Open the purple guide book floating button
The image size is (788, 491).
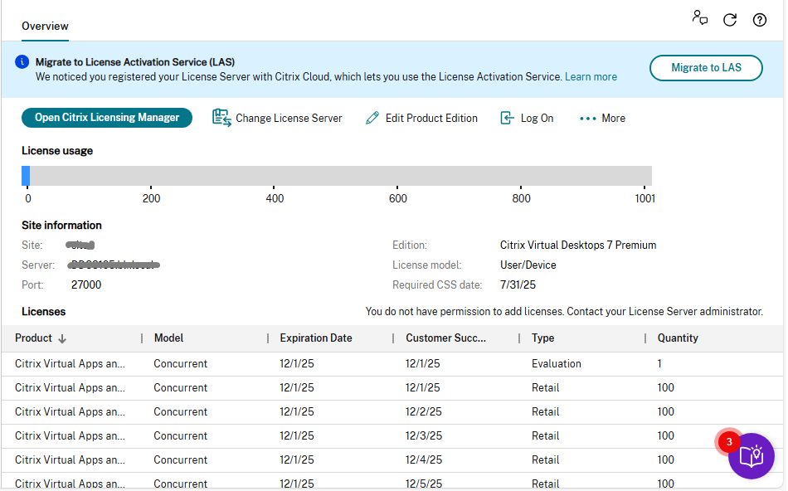(751, 456)
